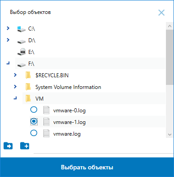Viewport: 174px width, 177px height.
Task: Expand the System Volume Information folder
Action: coord(15,87)
